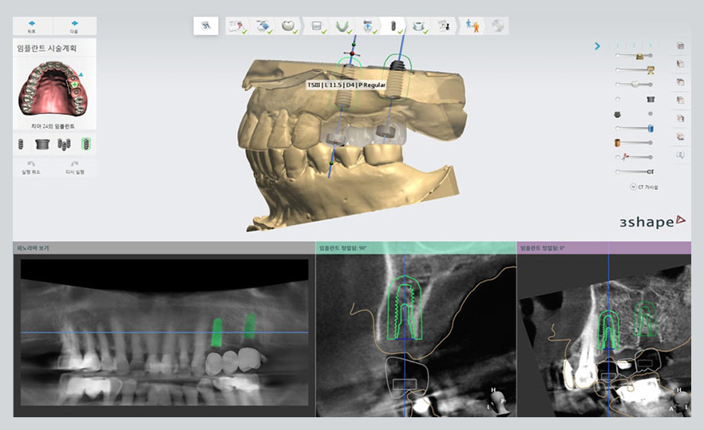704x430 pixels.
Task: Select the abutment icon in left panel
Action: click(42, 144)
